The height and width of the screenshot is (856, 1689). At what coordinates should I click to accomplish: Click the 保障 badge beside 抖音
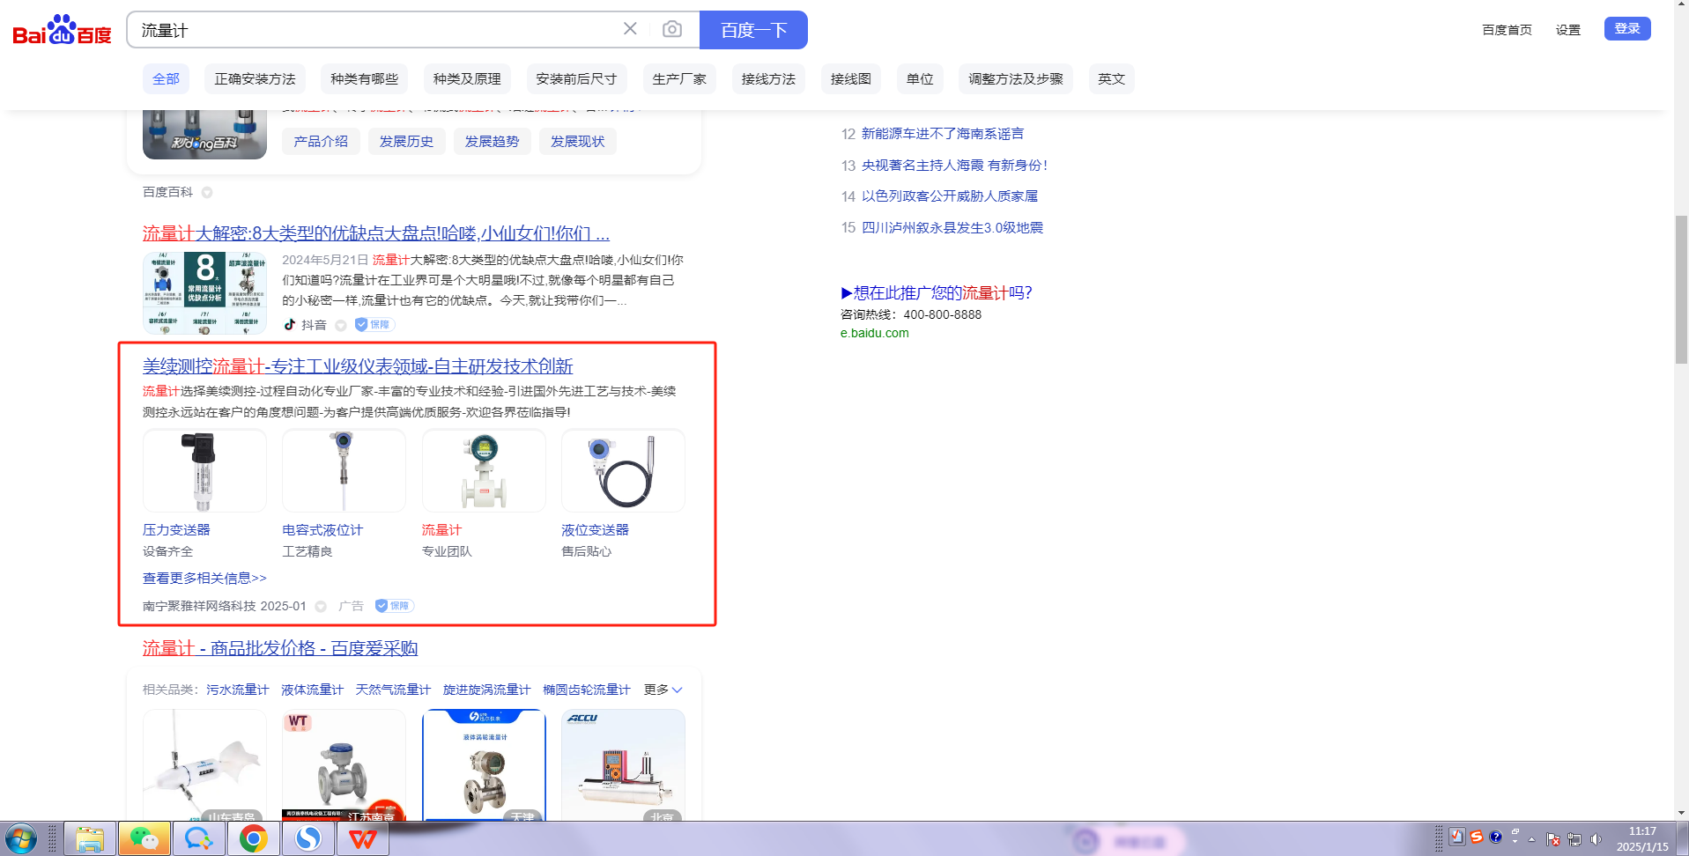point(374,325)
